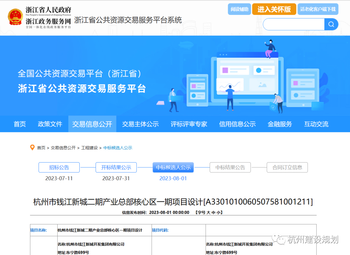Go to 首页 in the navigation bar
Image resolution: width=350 pixels, height=255 pixels.
pyautogui.click(x=20, y=124)
